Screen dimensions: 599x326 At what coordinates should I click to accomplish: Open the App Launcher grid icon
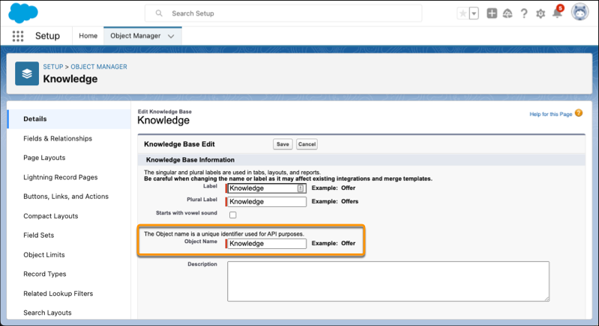click(x=18, y=36)
